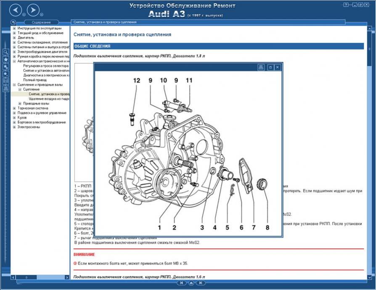Viewport: 376px width, 290px height.
Task: Expand Электрооборудование двигателя node
Action: 14,52
